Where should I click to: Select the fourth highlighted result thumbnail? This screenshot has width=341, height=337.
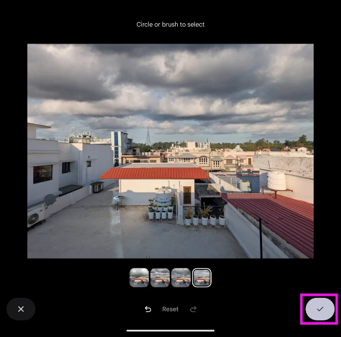coord(201,277)
